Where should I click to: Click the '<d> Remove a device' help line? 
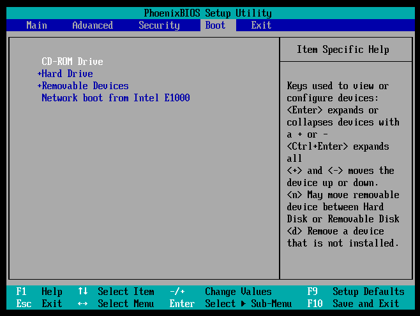(x=335, y=231)
